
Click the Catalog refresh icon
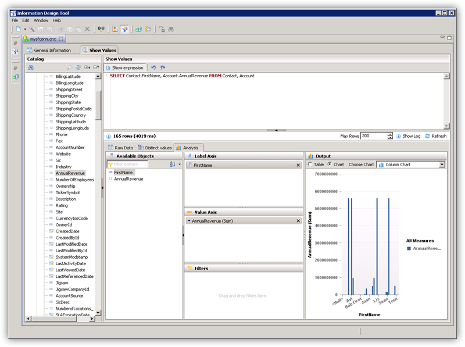77,68
